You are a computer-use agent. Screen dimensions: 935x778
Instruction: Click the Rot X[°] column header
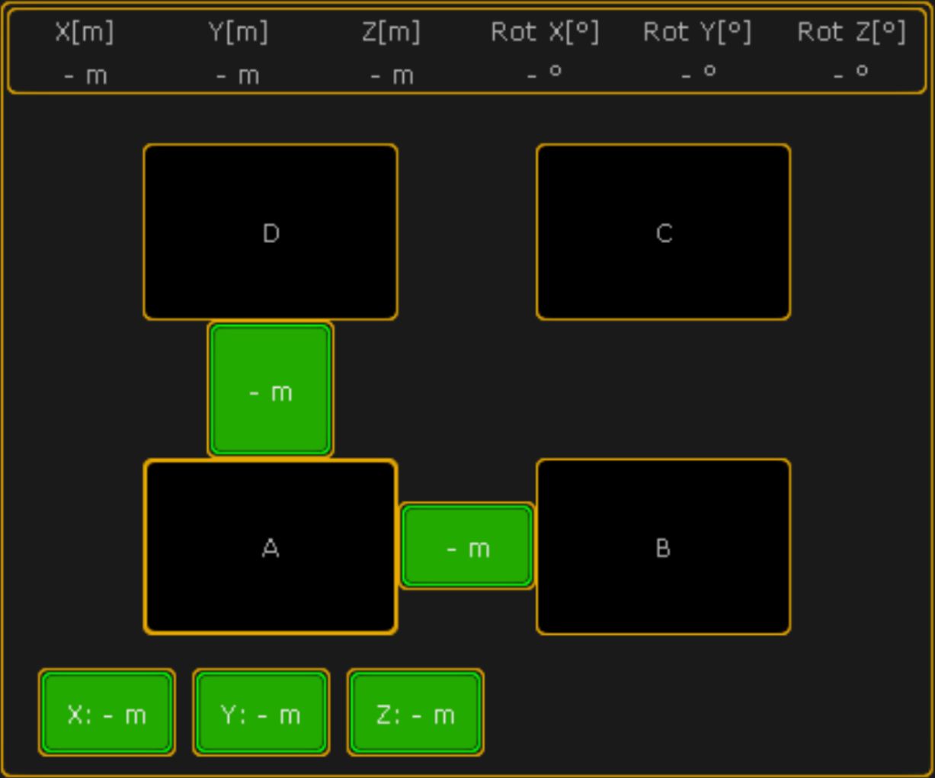pyautogui.click(x=545, y=32)
